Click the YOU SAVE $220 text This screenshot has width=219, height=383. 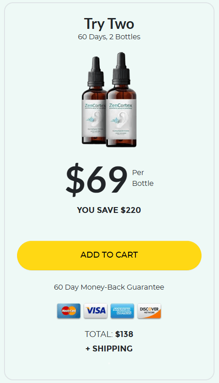[109, 210]
